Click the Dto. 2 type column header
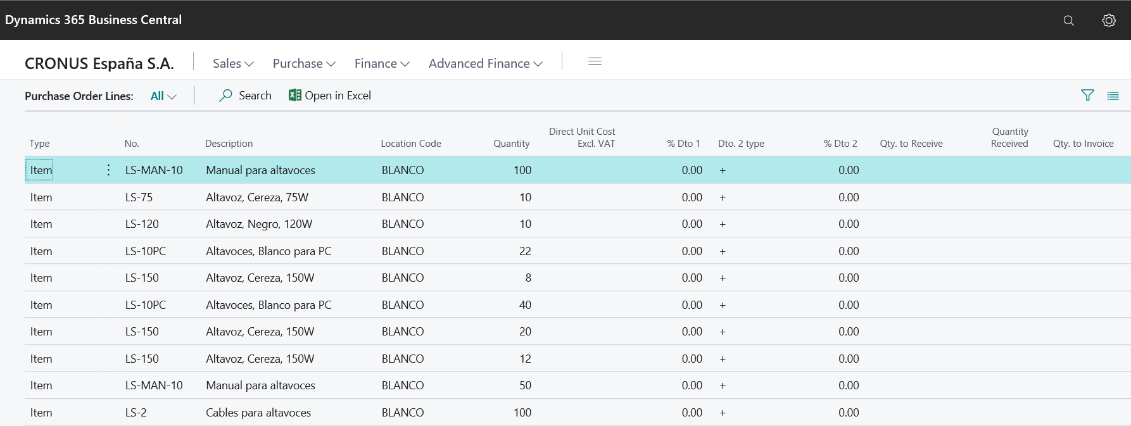Image resolution: width=1131 pixels, height=426 pixels. [x=741, y=144]
